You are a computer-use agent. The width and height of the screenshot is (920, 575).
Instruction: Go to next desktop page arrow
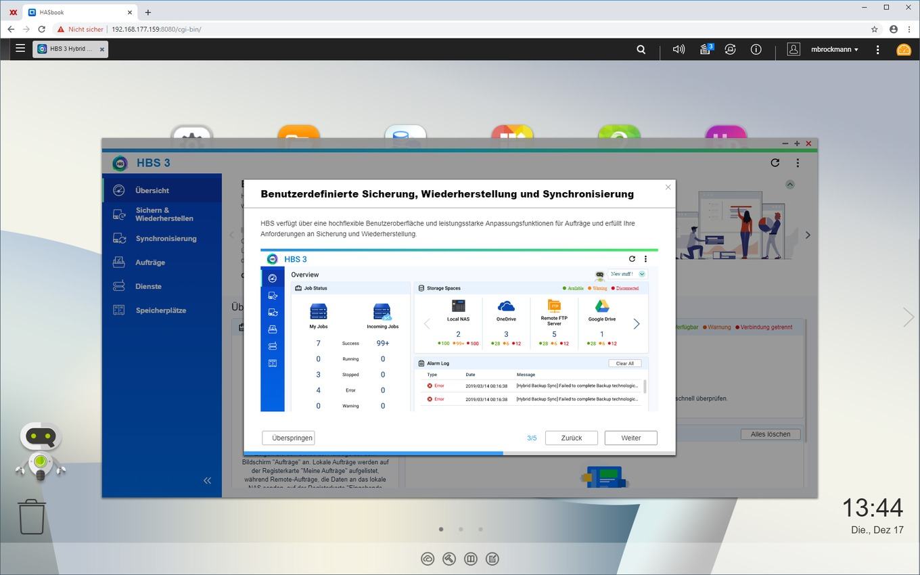pos(908,317)
